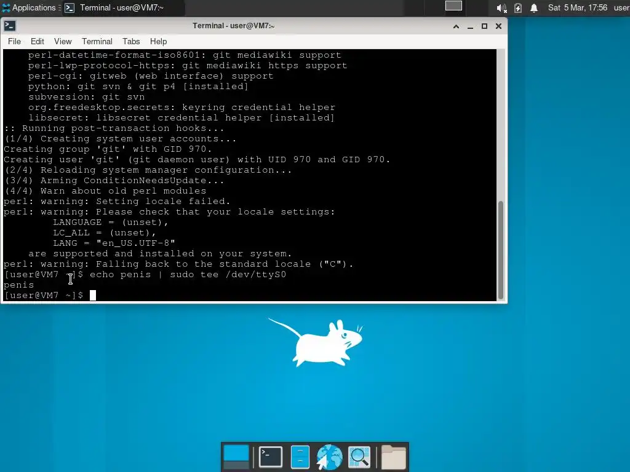Open the Application Finder magnifier icon
The height and width of the screenshot is (472, 630).
(x=359, y=457)
